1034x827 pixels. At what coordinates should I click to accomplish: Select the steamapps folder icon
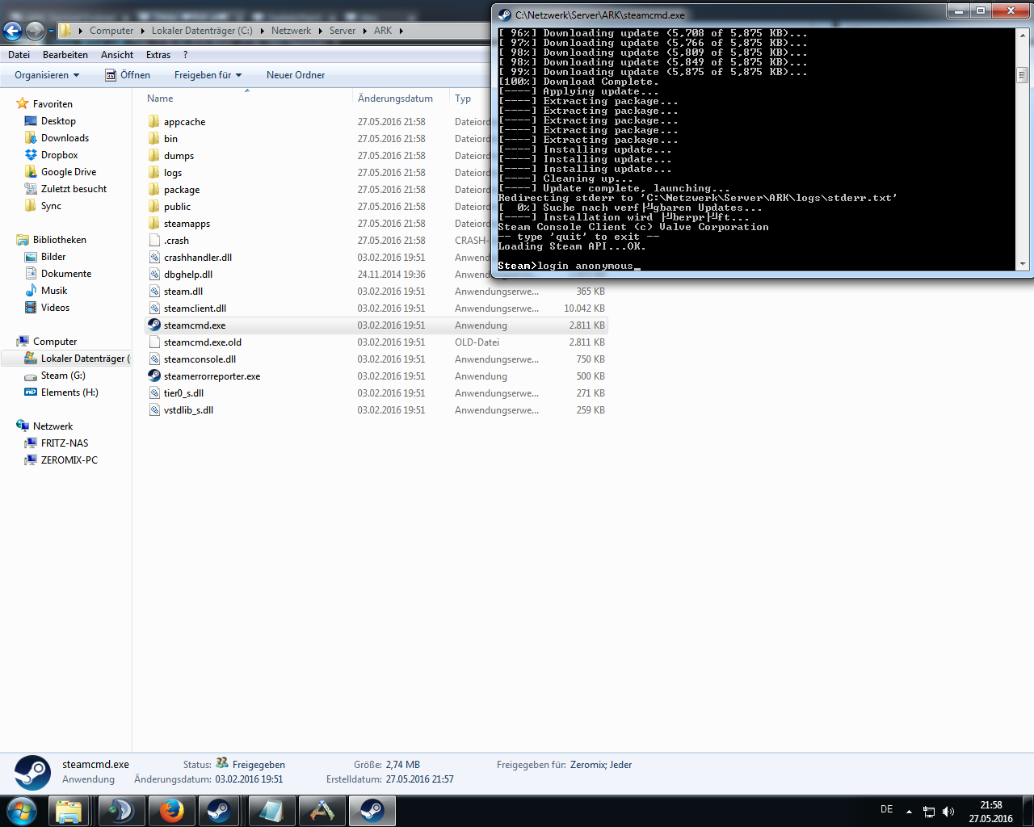point(153,224)
